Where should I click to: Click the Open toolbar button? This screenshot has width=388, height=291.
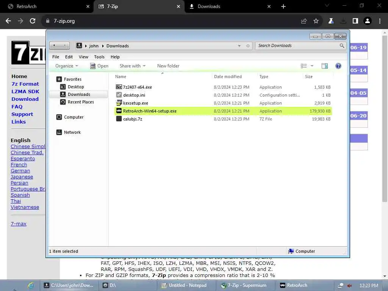[99, 66]
